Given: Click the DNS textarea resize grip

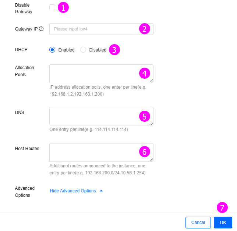Looking at the screenshot, I should coord(151,124).
